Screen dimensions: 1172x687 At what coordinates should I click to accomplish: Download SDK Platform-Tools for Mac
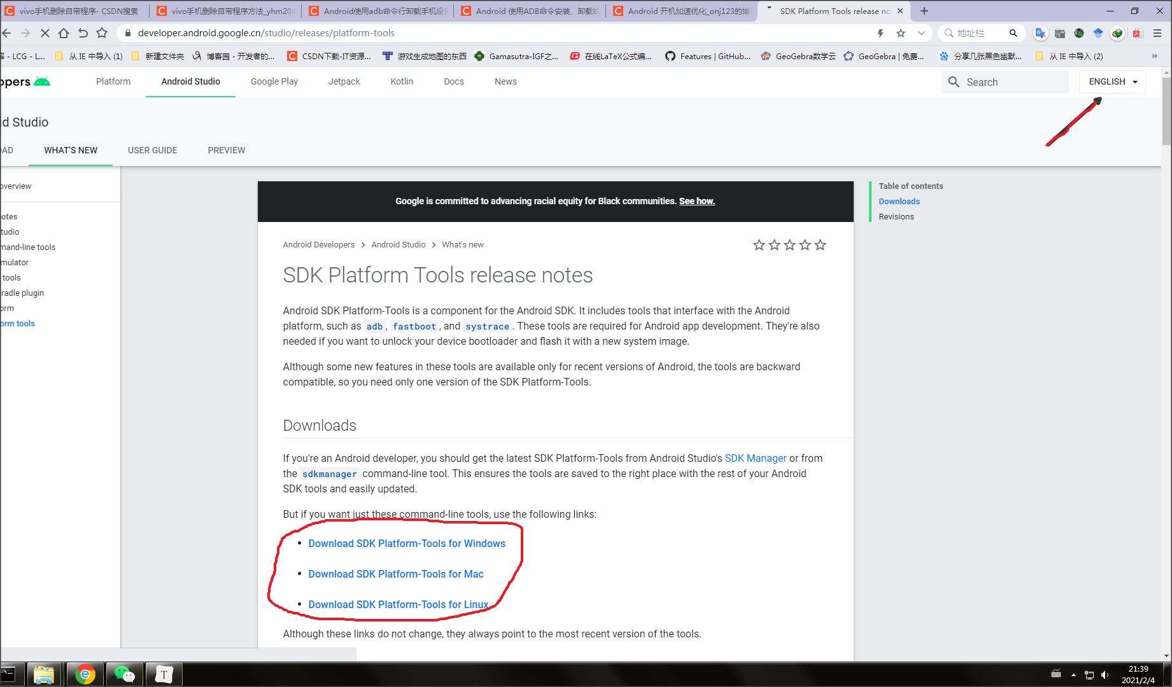pyautogui.click(x=396, y=574)
